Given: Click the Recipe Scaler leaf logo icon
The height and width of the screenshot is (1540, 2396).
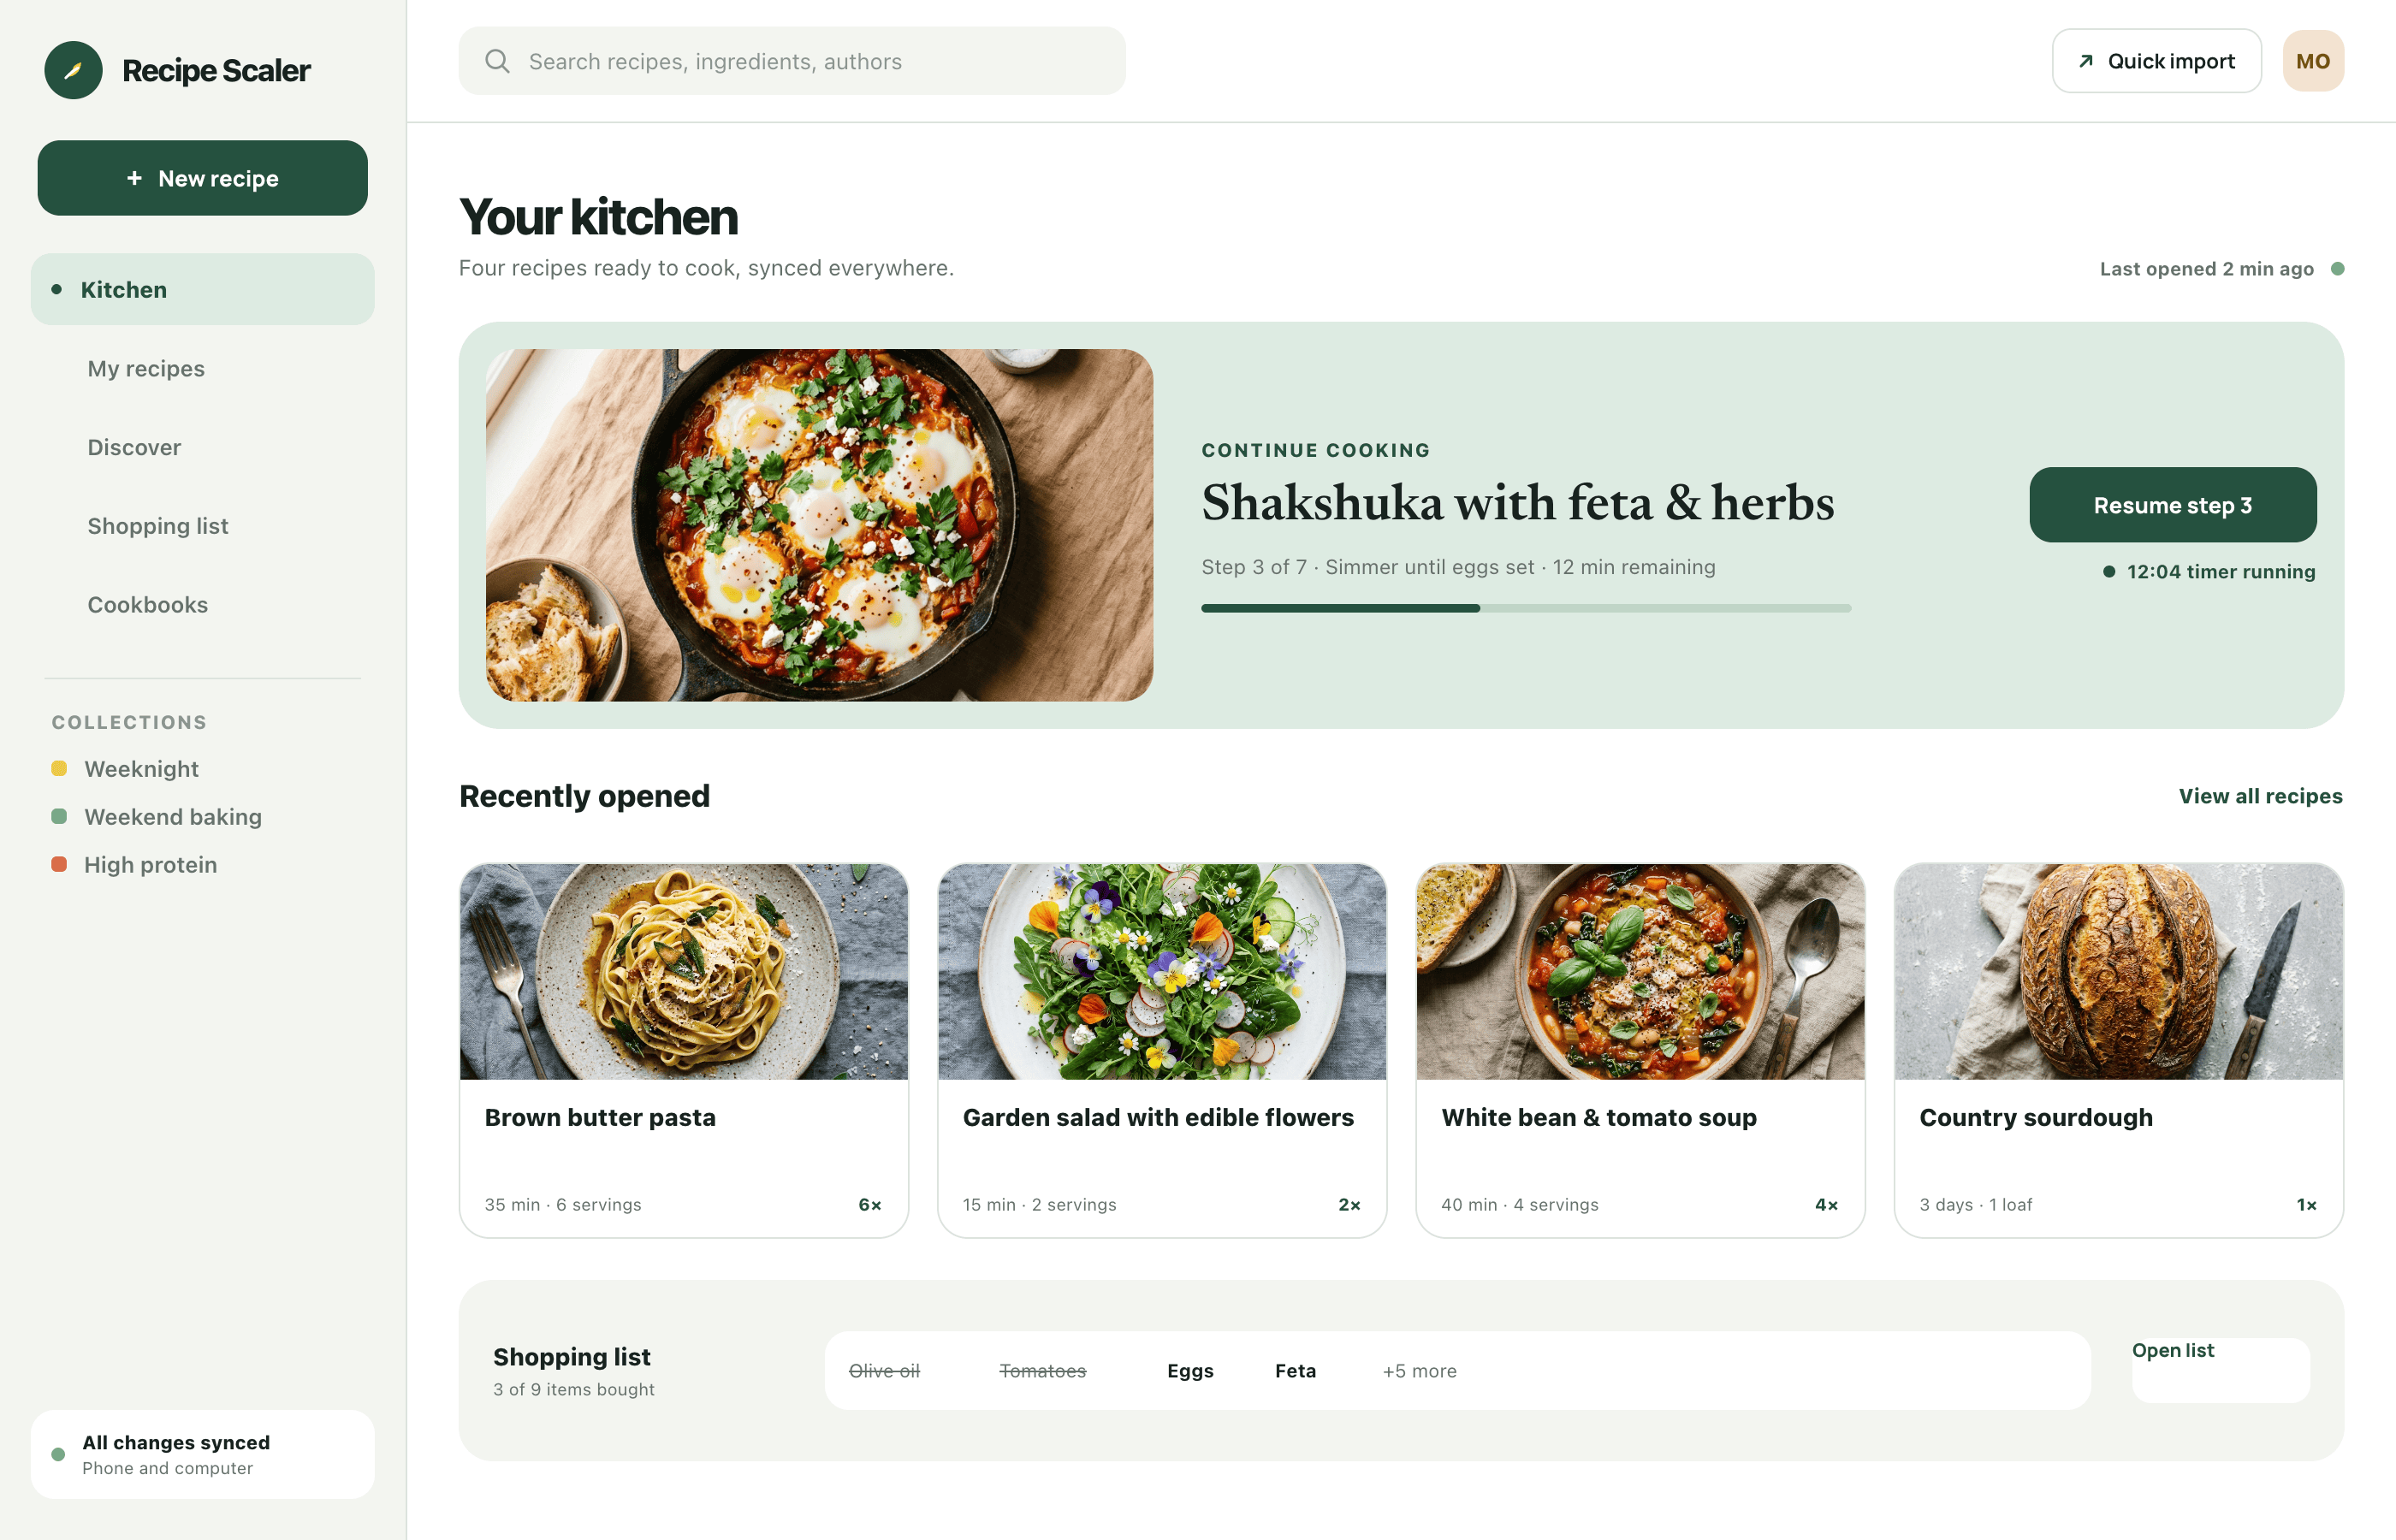Looking at the screenshot, I should [73, 70].
